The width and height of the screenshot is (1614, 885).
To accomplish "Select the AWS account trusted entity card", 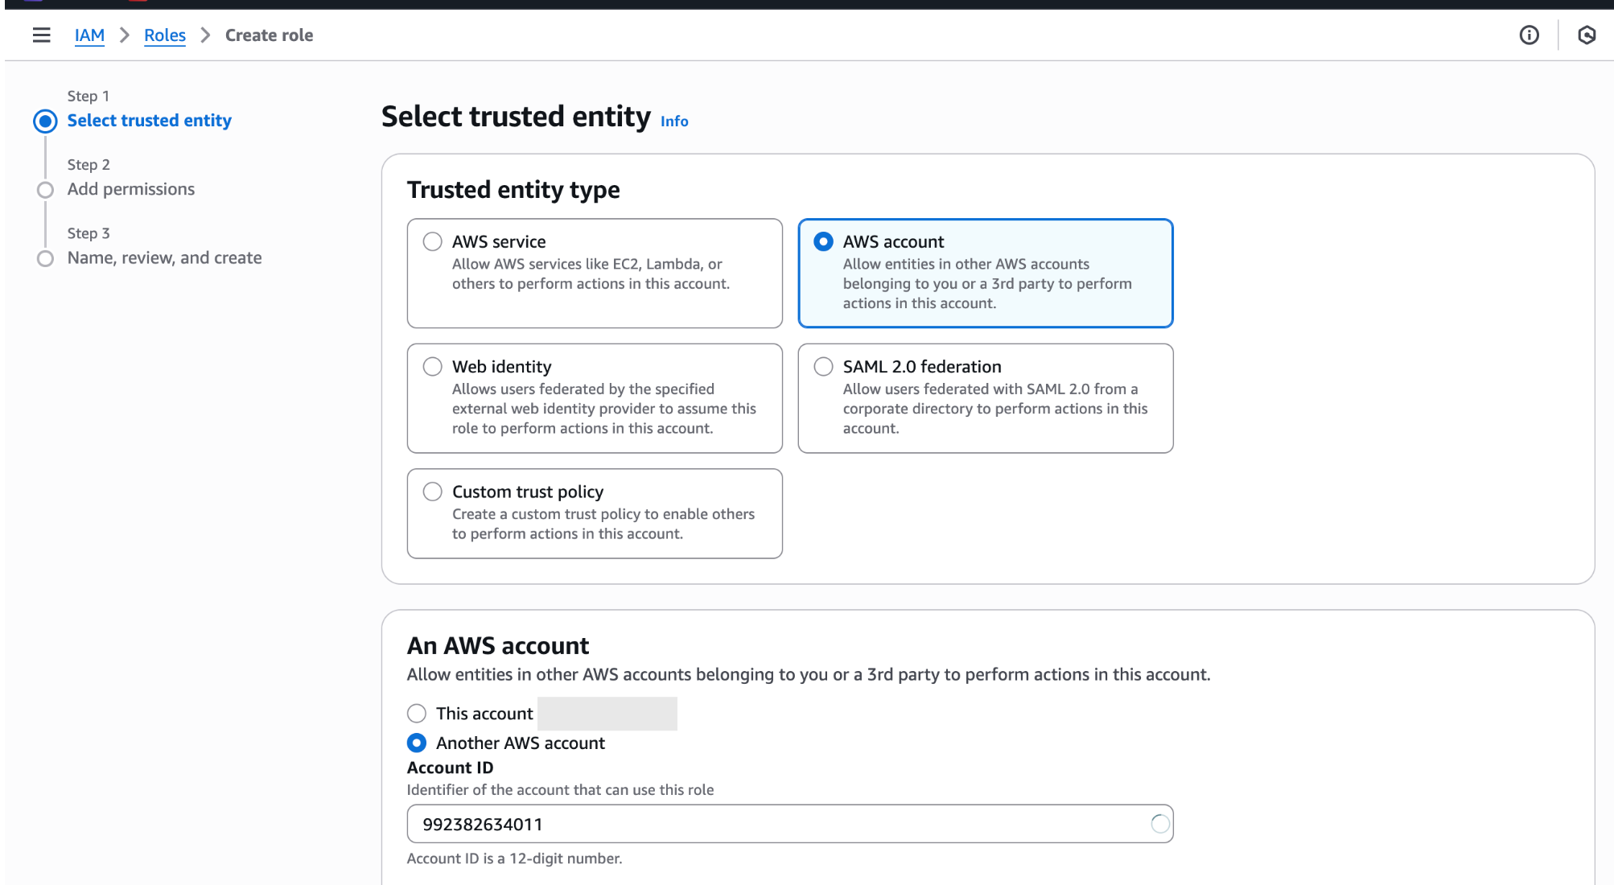I will (985, 274).
